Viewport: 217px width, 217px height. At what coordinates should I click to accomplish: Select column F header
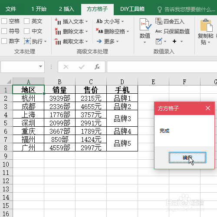tap(184, 82)
